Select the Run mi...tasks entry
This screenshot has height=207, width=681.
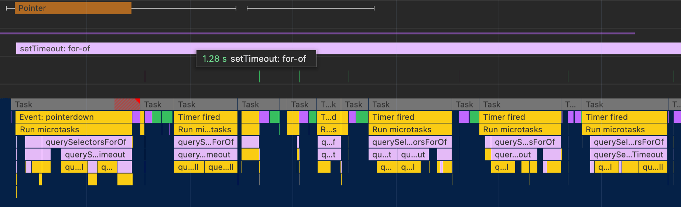tap(206, 130)
